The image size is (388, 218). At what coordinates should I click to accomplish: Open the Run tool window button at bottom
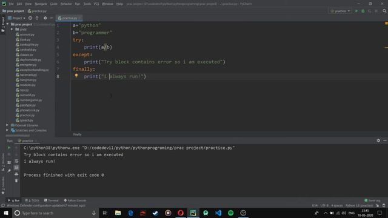click(14, 200)
